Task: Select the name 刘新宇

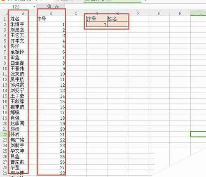Action: coord(17,145)
